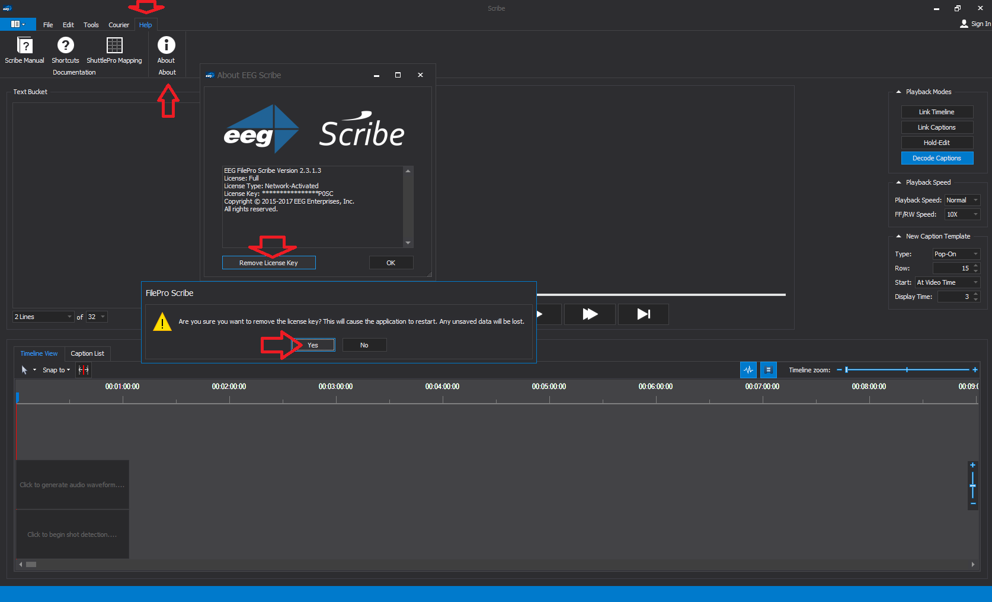Click the Display Time input field
Image resolution: width=992 pixels, height=602 pixels.
(x=954, y=297)
